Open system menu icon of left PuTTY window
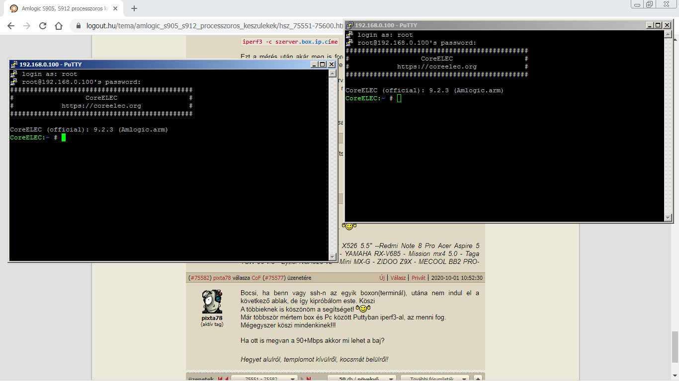This screenshot has height=381, width=679. pos(14,64)
